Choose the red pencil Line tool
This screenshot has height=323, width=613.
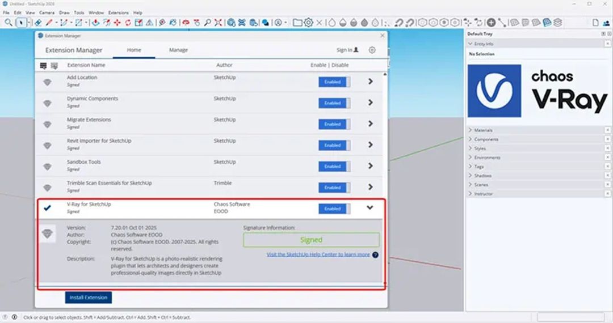[x=49, y=23]
